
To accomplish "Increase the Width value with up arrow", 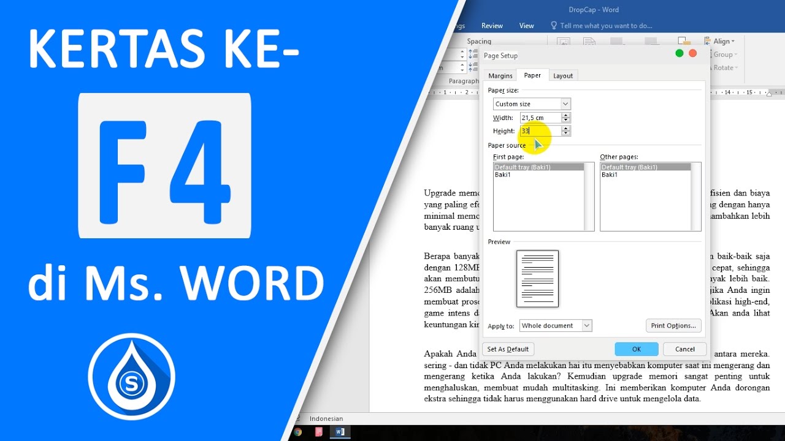I will pyautogui.click(x=566, y=115).
